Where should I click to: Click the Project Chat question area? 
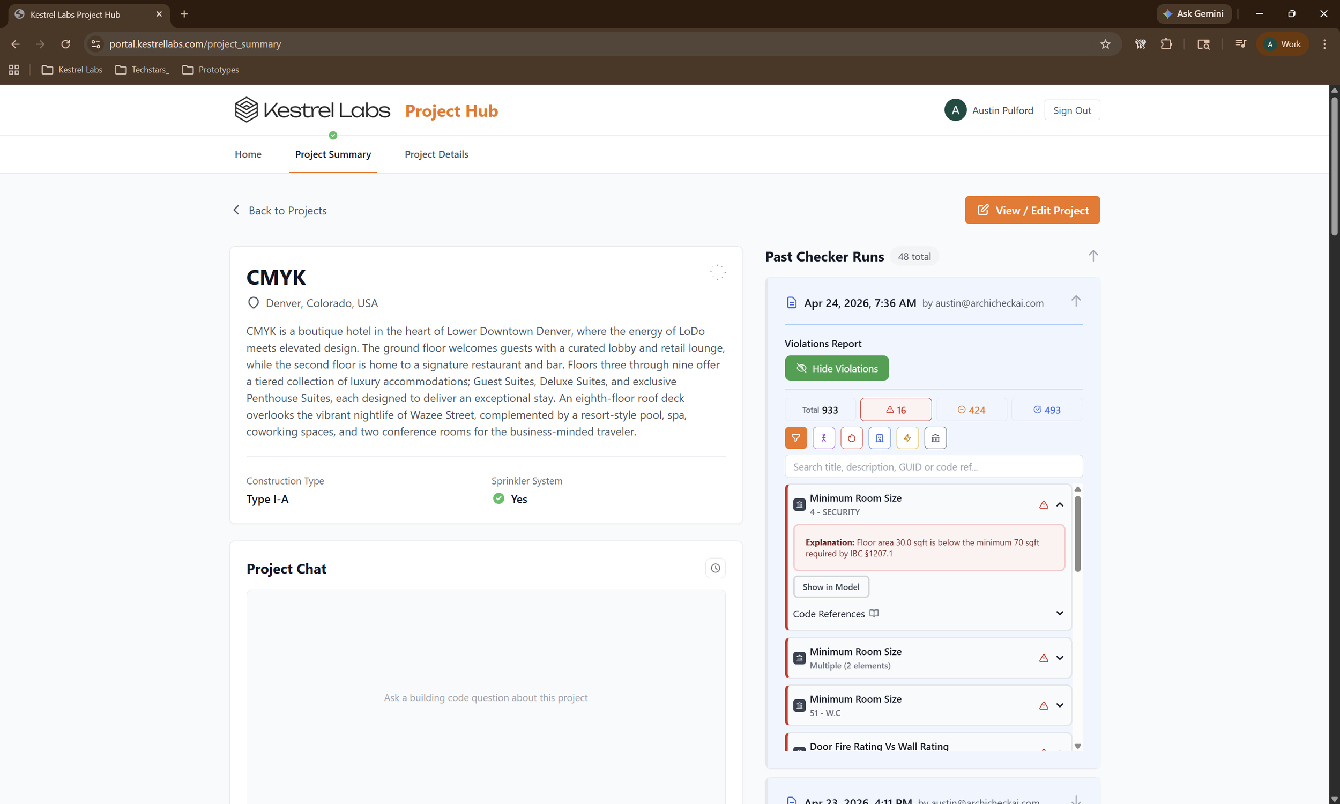(x=486, y=697)
